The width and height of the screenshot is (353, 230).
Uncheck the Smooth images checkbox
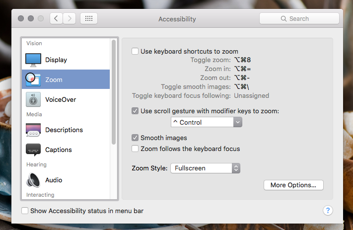coord(135,138)
